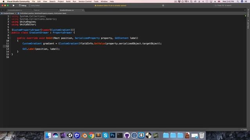Screen dimensions: 250x140
Task: Open the Notification Center icon
Action: point(246,2)
